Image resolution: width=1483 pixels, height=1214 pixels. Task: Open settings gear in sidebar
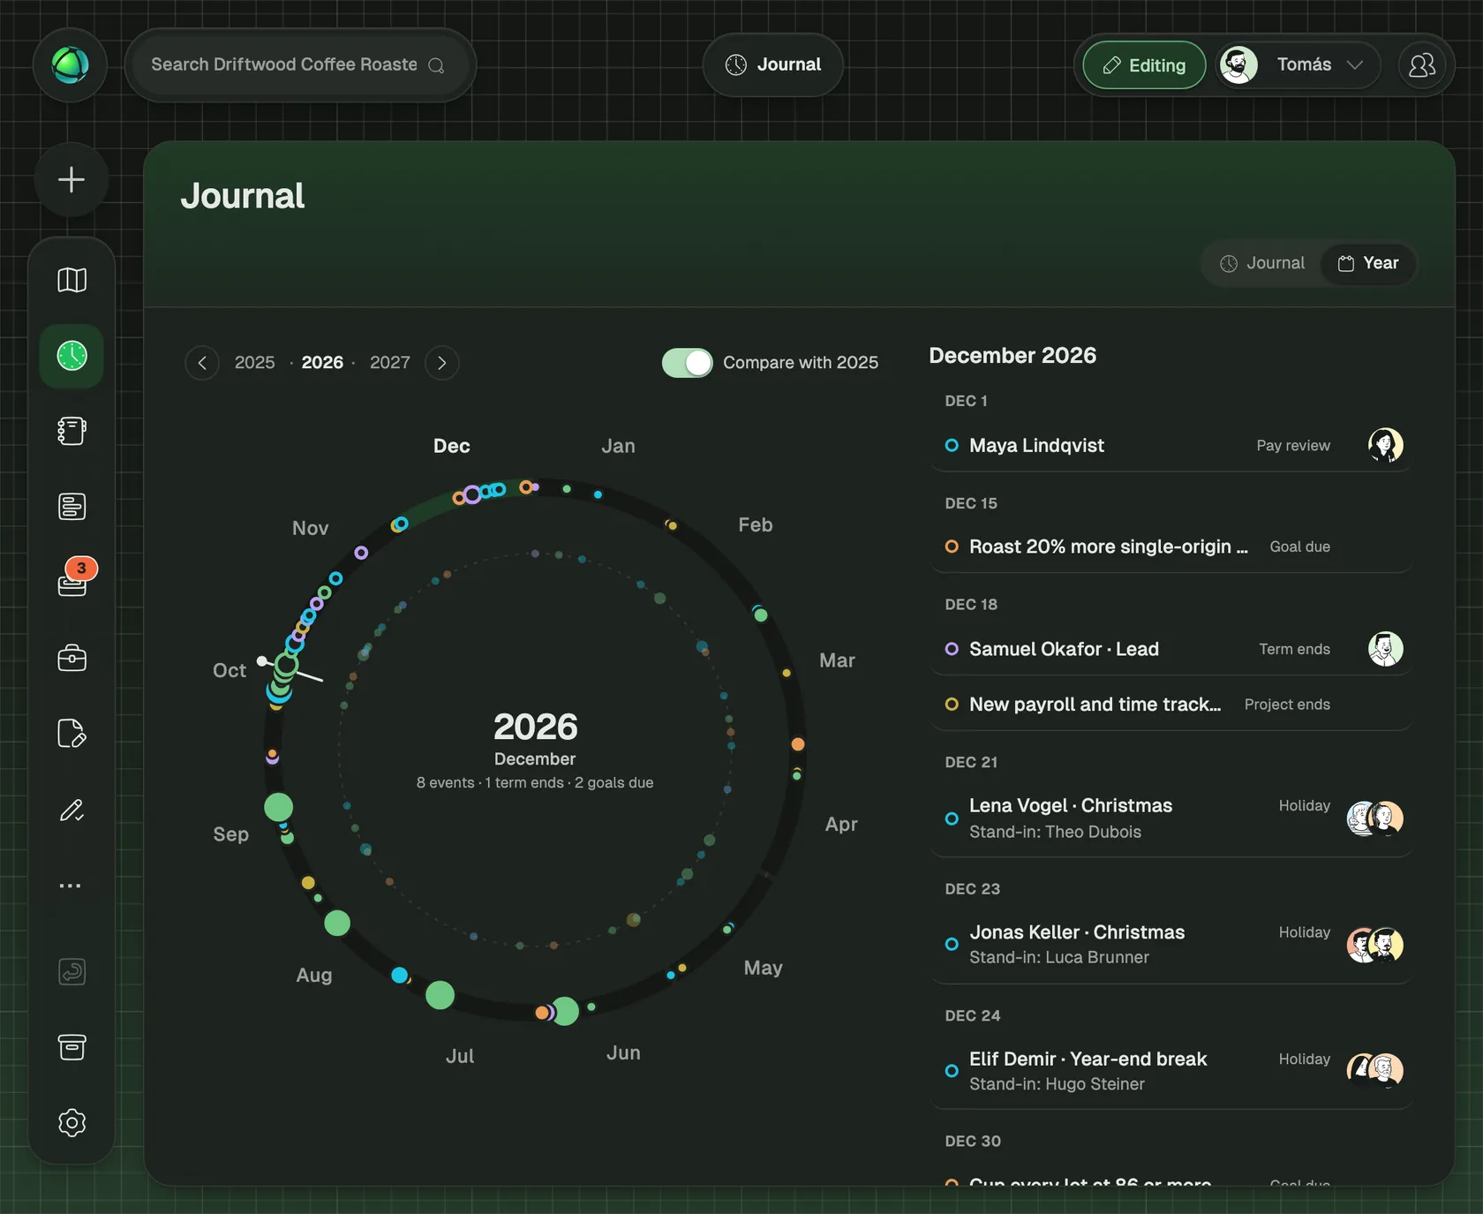pyautogui.click(x=72, y=1122)
